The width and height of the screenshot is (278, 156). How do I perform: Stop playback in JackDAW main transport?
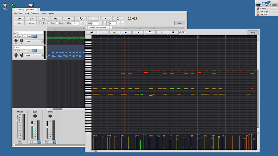pos(106,18)
